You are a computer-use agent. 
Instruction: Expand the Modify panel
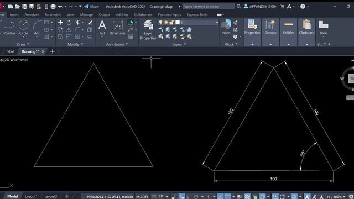point(75,44)
